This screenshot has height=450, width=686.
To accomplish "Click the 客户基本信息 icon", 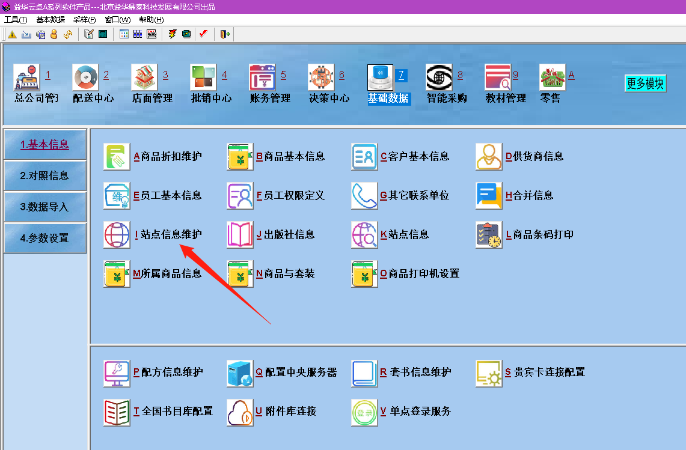I will tap(364, 157).
